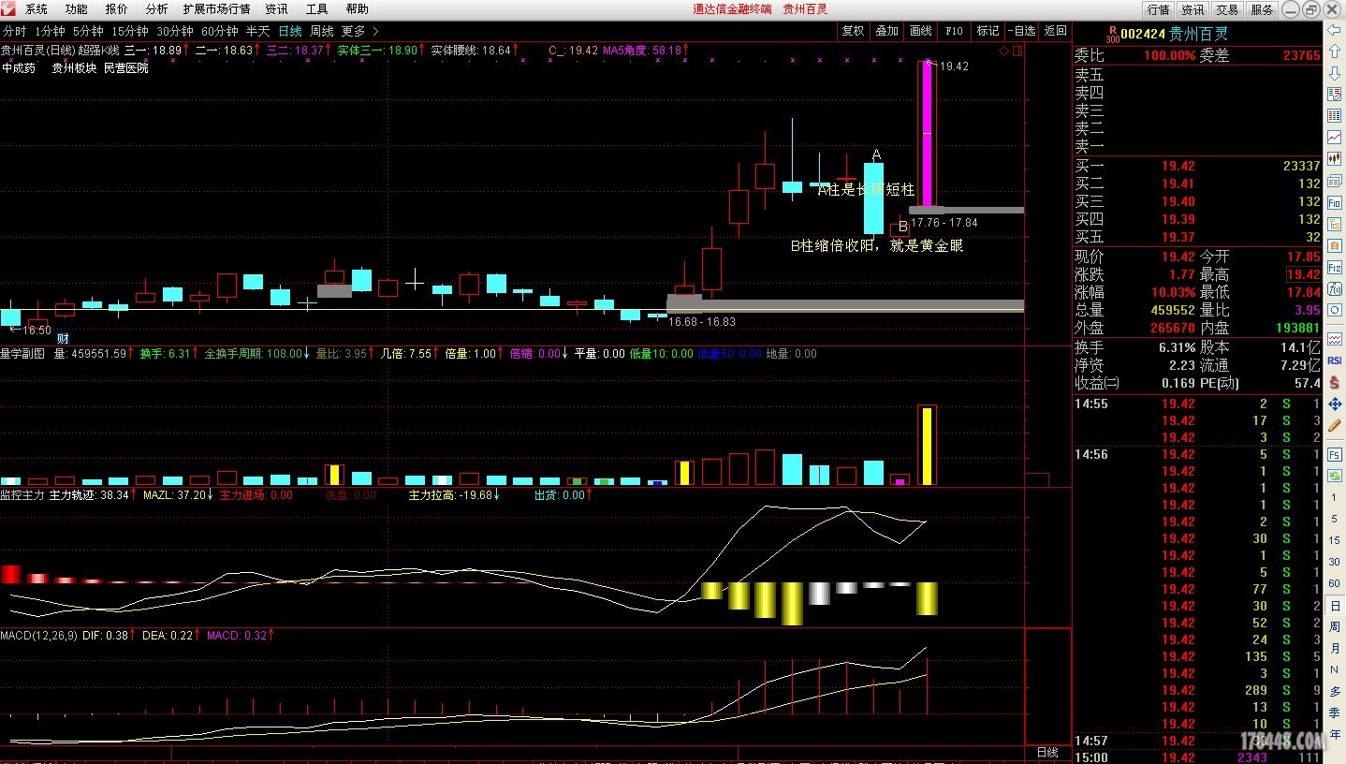This screenshot has height=764, width=1346.
Task: Click the 民营医院 sector tag
Action: [126, 68]
